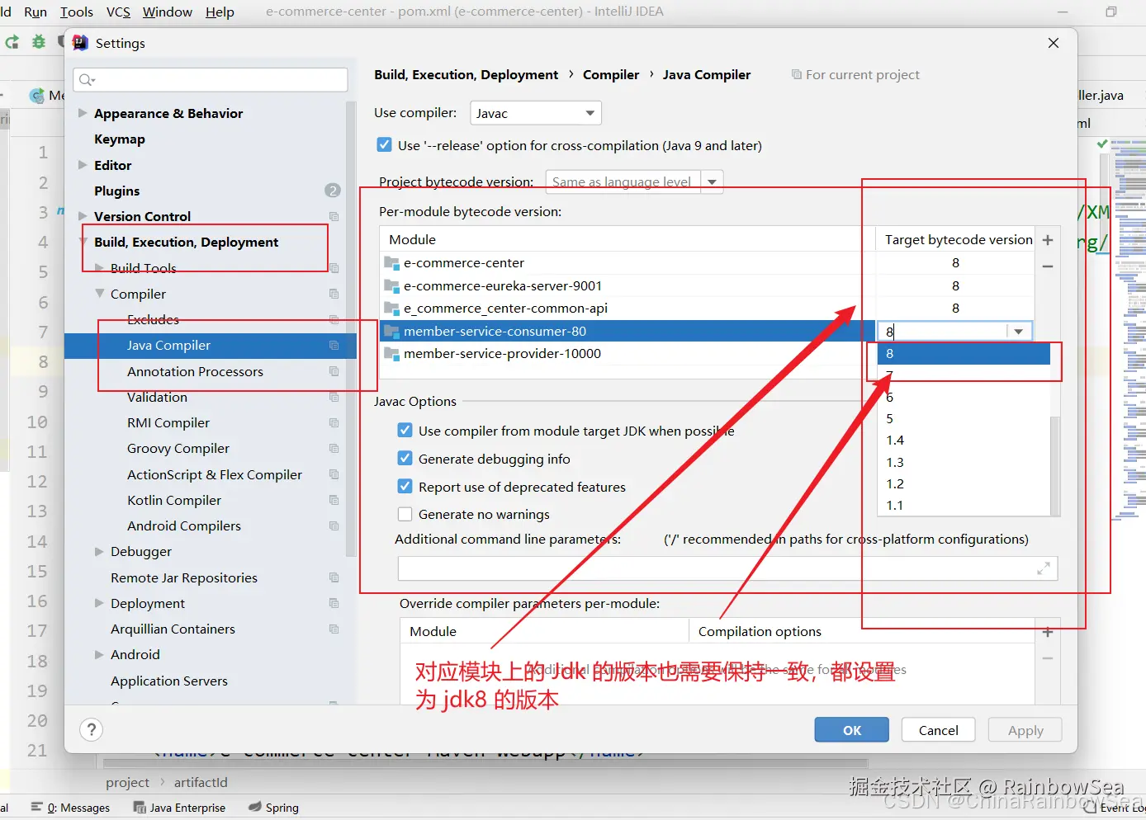Select version 8 in the dropdown list
This screenshot has width=1146, height=820.
click(x=964, y=354)
